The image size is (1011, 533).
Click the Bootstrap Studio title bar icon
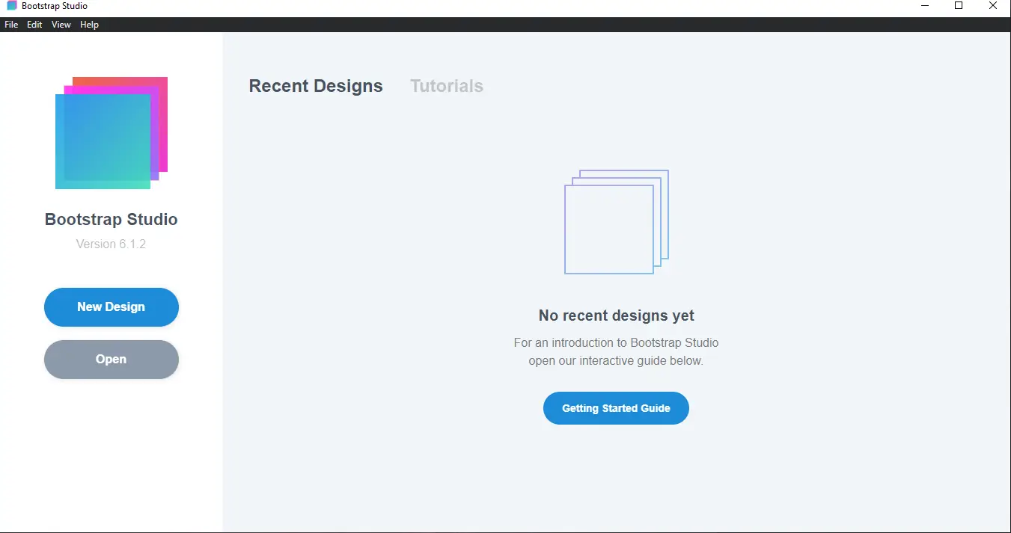pos(11,6)
